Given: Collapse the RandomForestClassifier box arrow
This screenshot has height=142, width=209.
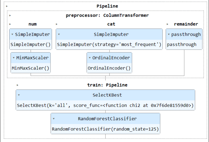Looking at the screenshot, I should tap(54, 119).
